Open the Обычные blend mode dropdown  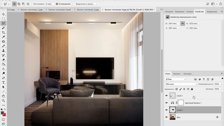click(x=181, y=84)
